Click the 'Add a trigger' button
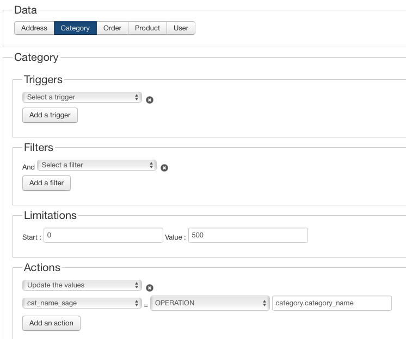Viewport: 406px width, 339px height. coord(50,115)
